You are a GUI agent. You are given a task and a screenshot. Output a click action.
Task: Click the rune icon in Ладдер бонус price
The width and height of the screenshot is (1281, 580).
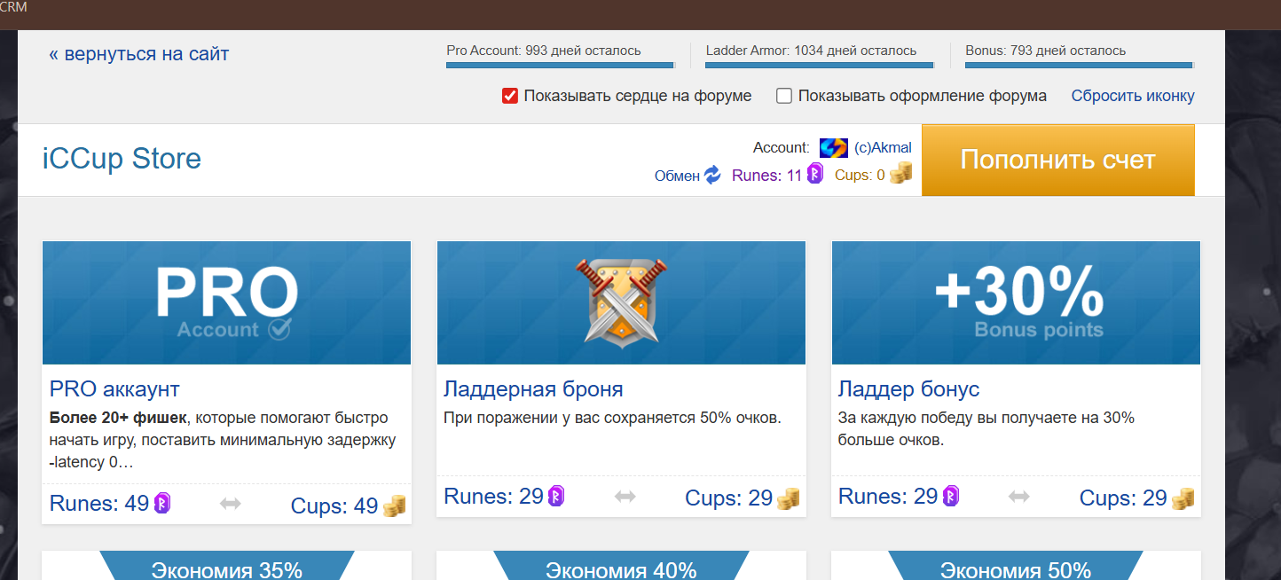[951, 496]
